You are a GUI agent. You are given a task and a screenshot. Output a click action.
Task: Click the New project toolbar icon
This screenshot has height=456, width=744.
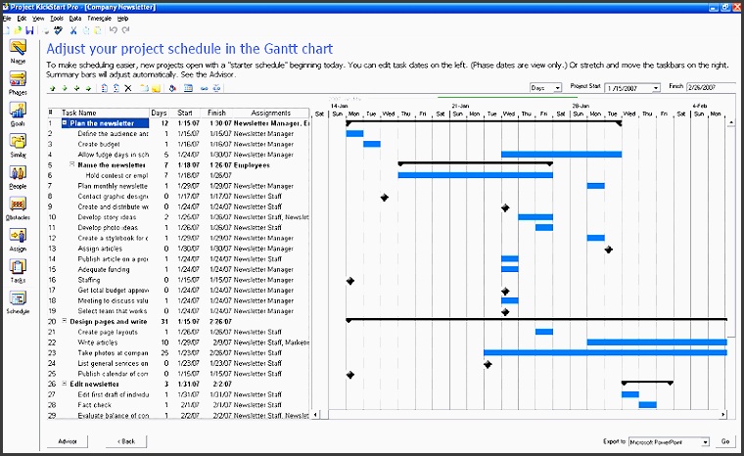7,30
